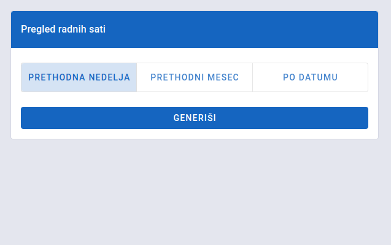Deselect the highlighted Prethodna nedelja segment
Screen dimensions: 391x245
(x=79, y=77)
